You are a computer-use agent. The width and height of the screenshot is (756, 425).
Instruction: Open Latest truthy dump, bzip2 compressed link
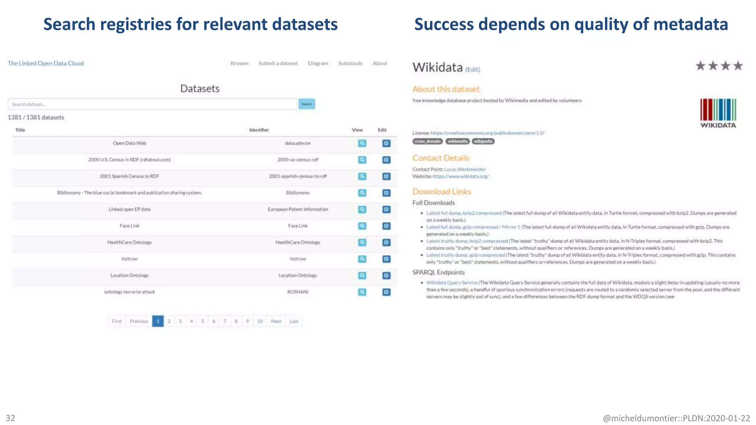(x=467, y=241)
